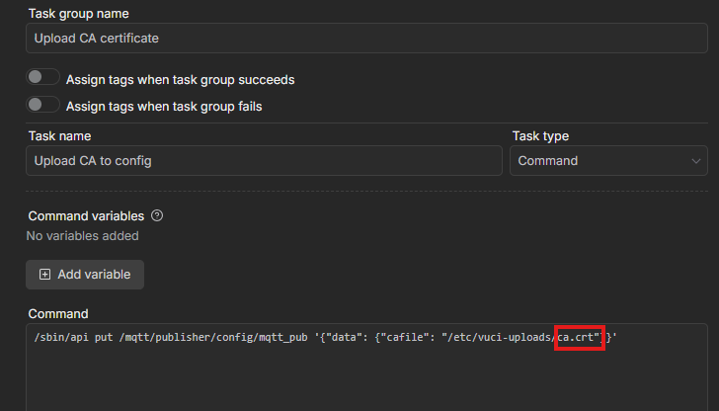Viewport: 719px width, 411px height.
Task: Click the 'Task group name' label
Action: [x=78, y=14]
